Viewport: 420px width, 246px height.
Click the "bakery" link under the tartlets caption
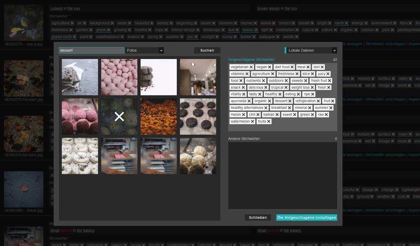[89, 230]
